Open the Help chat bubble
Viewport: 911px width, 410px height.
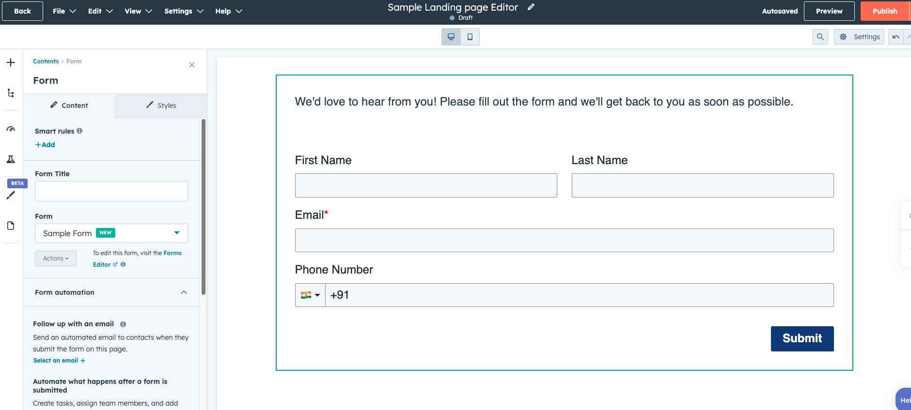[x=903, y=399]
